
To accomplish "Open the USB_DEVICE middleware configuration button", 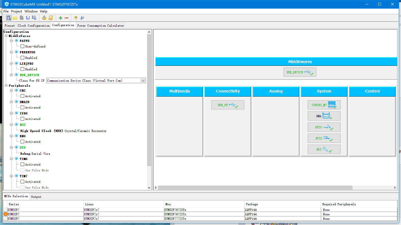I will (x=300, y=72).
